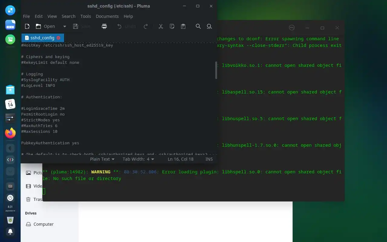
Task: Open the Edit menu
Action: click(39, 16)
